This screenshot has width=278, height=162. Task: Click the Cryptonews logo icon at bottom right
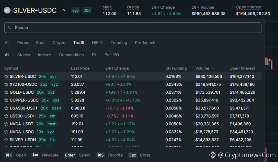(213, 155)
